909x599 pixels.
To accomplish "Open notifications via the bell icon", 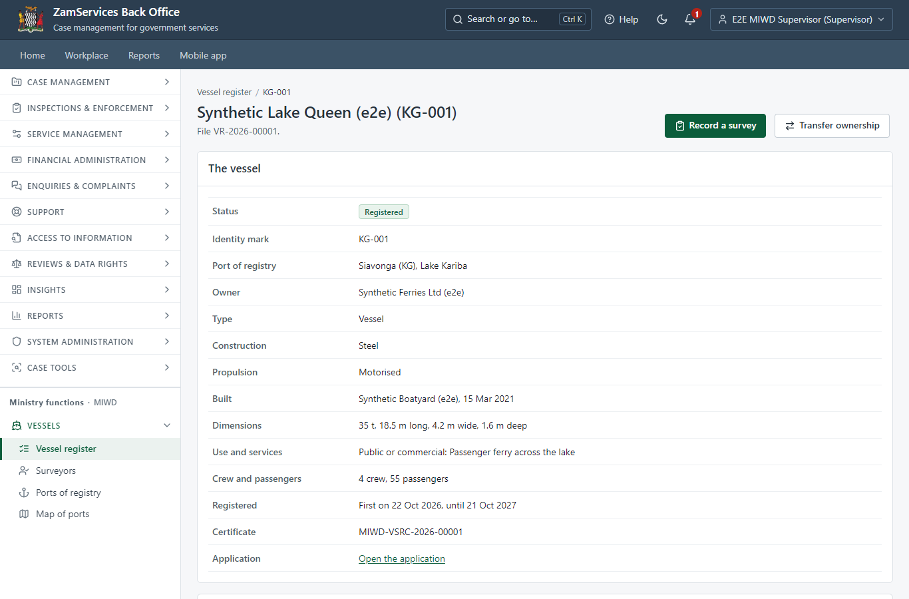I will (x=690, y=19).
